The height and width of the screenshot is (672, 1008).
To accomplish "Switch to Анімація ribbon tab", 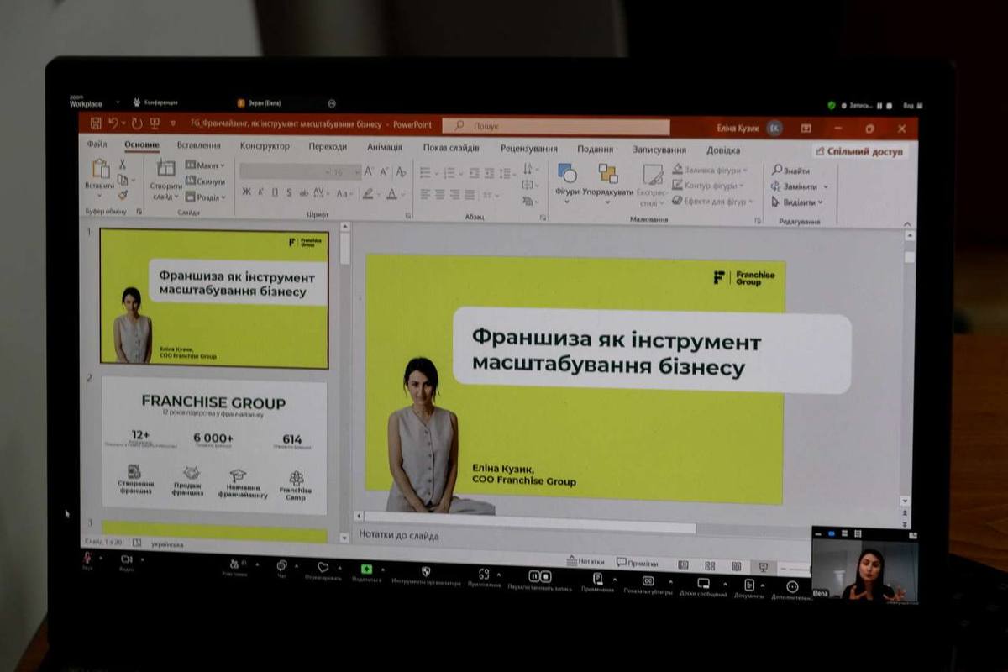I will 385,147.
